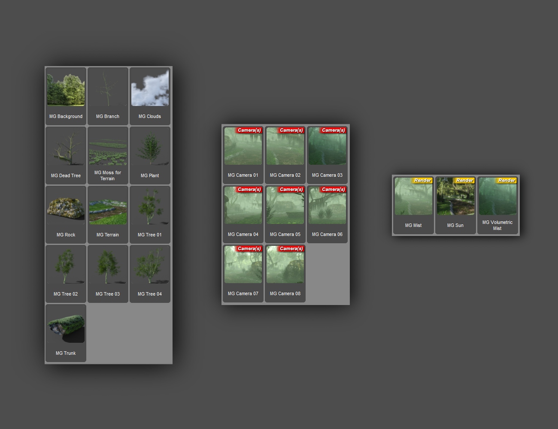558x429 pixels.
Task: Apply the MG Camera 08 preset
Action: [285, 273]
